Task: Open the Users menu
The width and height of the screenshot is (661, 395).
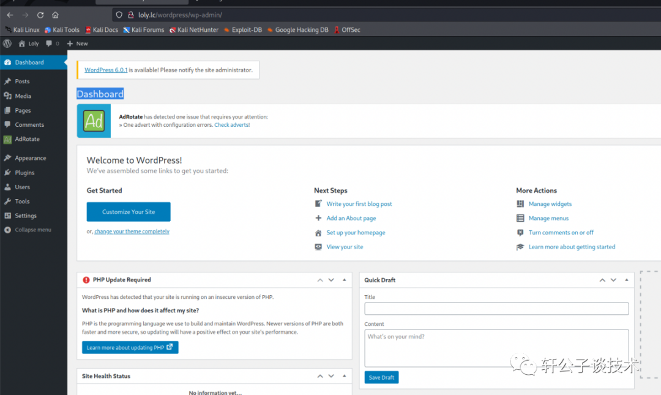Action: (34, 187)
